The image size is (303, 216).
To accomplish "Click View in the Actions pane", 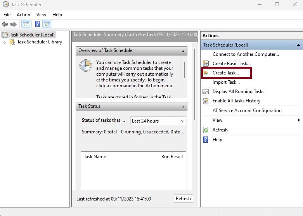I will point(217,120).
